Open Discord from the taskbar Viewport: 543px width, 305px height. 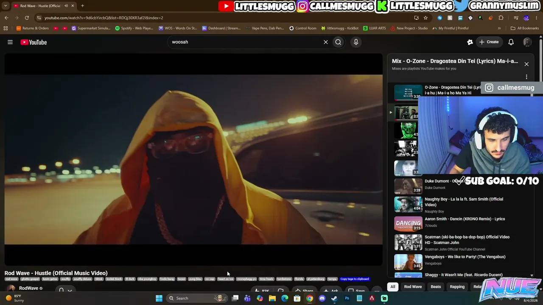click(x=322, y=298)
